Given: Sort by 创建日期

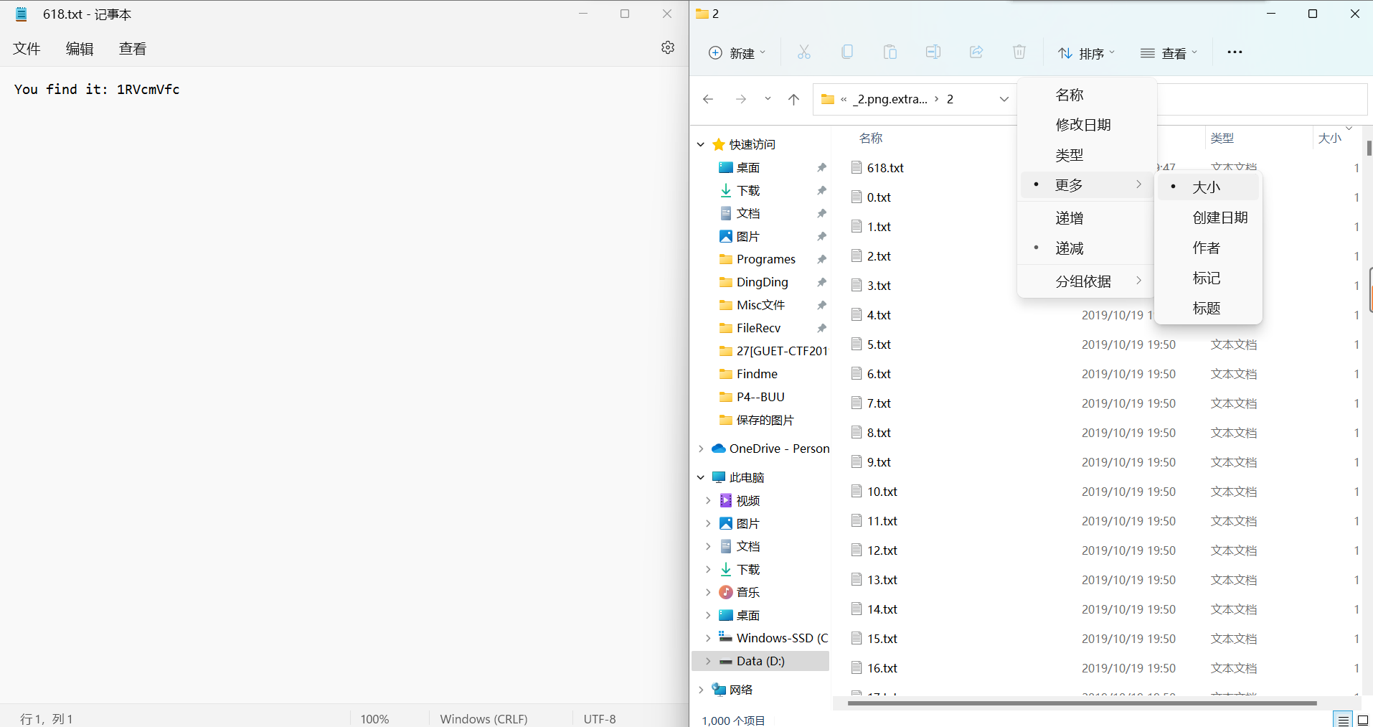Looking at the screenshot, I should pyautogui.click(x=1209, y=217).
